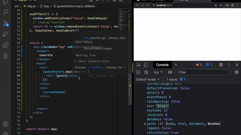The height and width of the screenshot is (135, 241).
Task: Bookmark this page with star icon
Action: point(221,5)
